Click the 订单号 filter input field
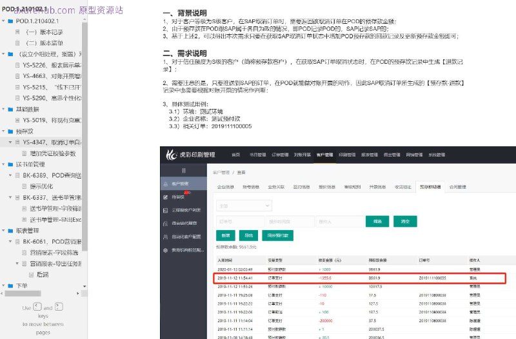This screenshot has width=516, height=339. [x=240, y=222]
